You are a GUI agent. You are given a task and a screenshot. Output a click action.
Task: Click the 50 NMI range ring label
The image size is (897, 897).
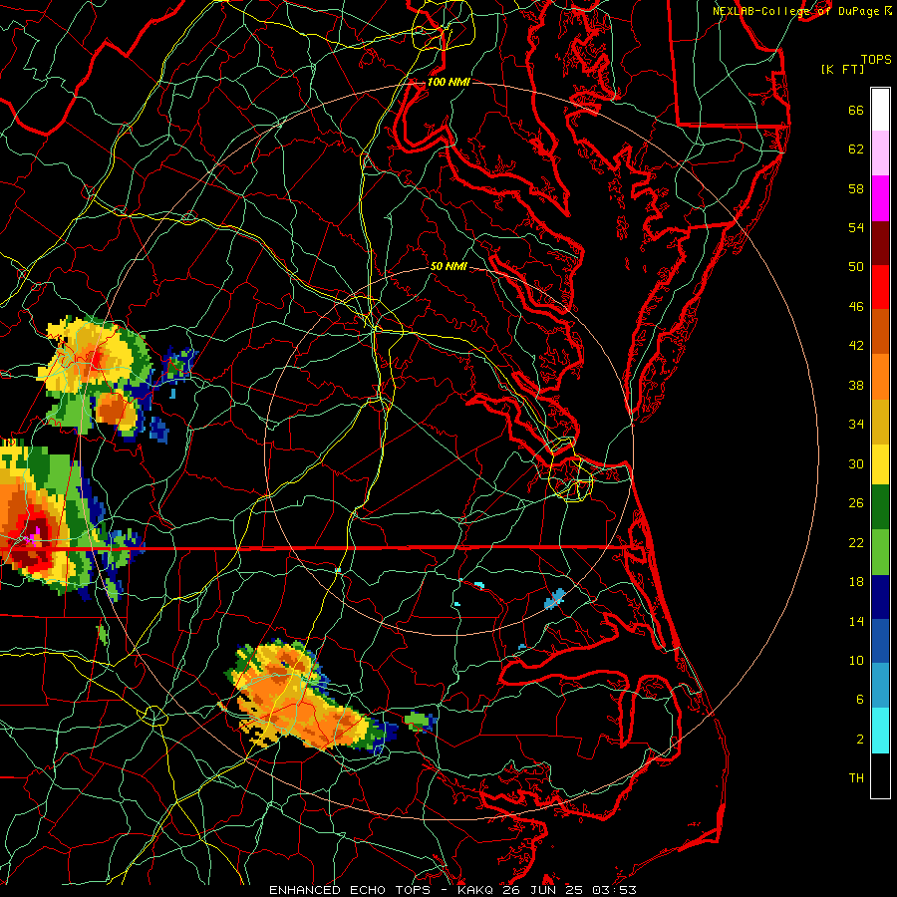448,266
